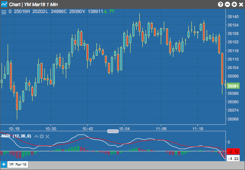Screen dimensions: 245x170
Task: Click the MACD axis label 5
Action: [229, 142]
